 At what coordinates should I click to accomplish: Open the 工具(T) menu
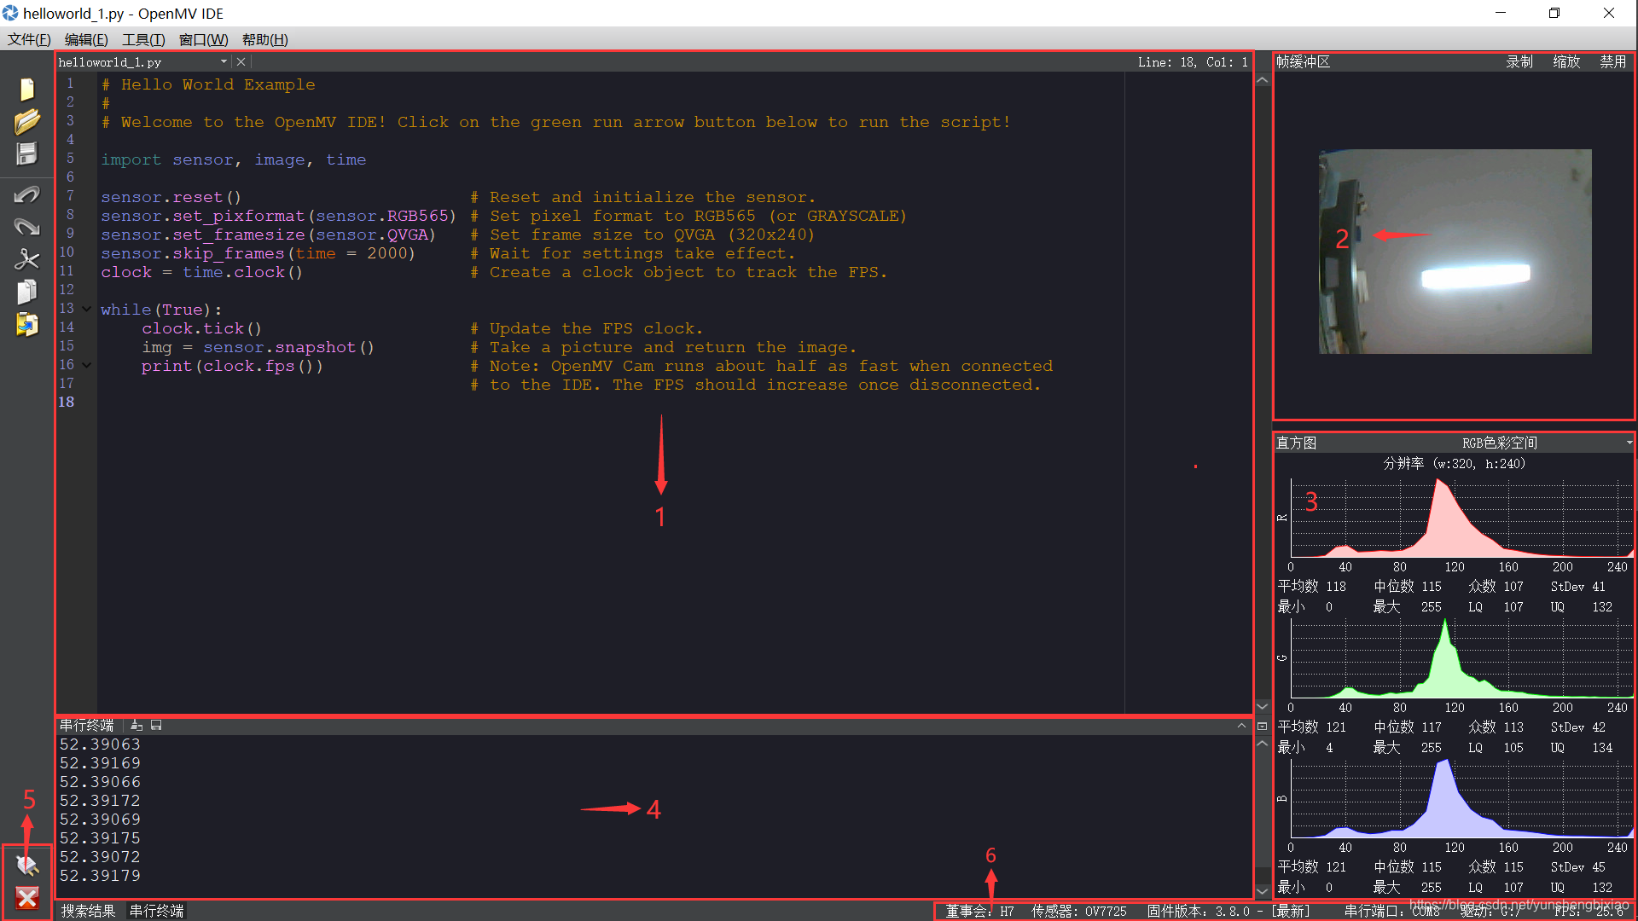coord(142,39)
